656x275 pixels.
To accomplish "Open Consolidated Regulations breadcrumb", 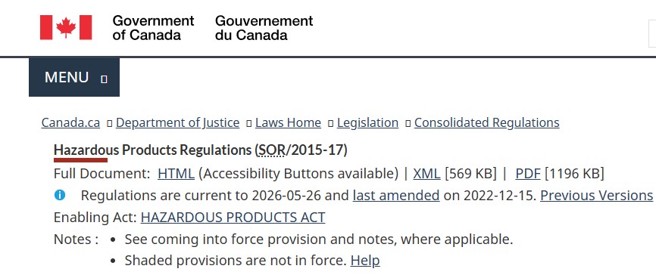I will (486, 122).
